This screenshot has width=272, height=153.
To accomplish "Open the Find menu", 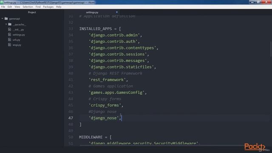I will (x=38, y=7).
